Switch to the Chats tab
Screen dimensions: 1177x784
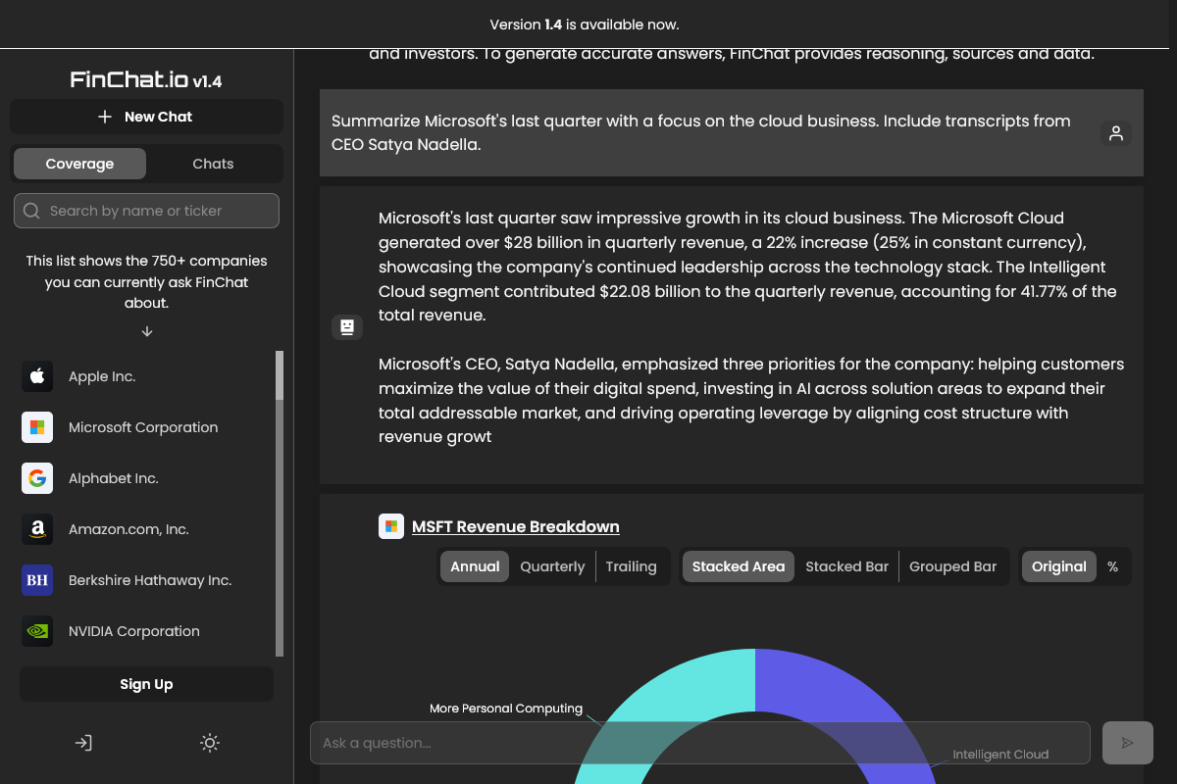click(x=213, y=164)
